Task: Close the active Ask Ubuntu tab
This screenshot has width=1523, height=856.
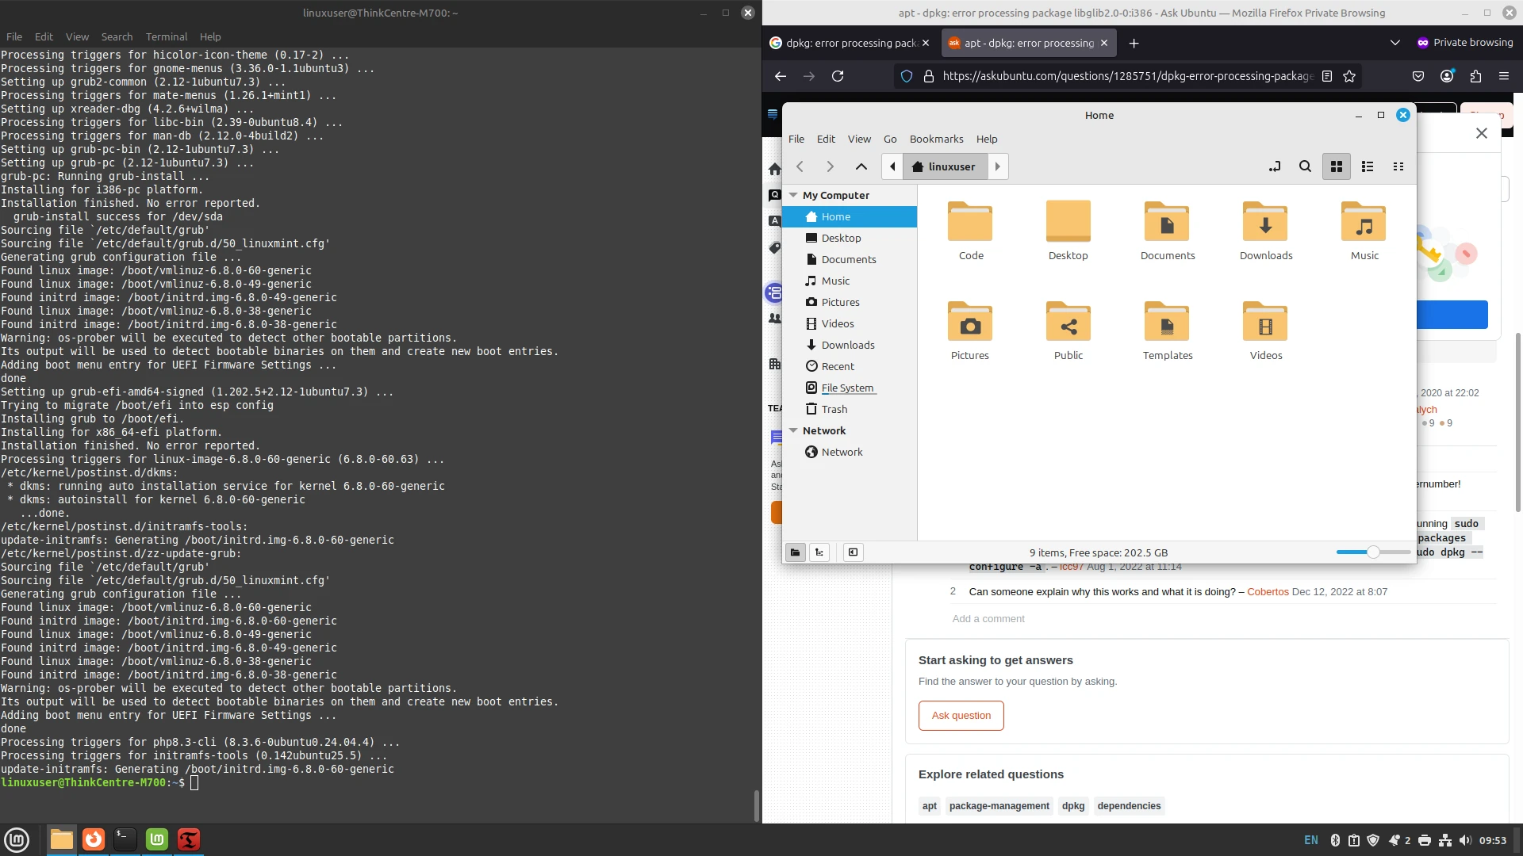Action: [x=1103, y=43]
